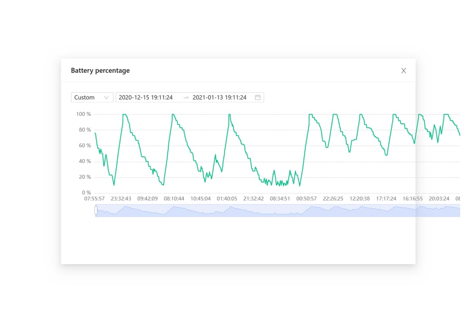This screenshot has width=476, height=336.
Task: Click the Battery percentage title text
Action: pos(100,71)
